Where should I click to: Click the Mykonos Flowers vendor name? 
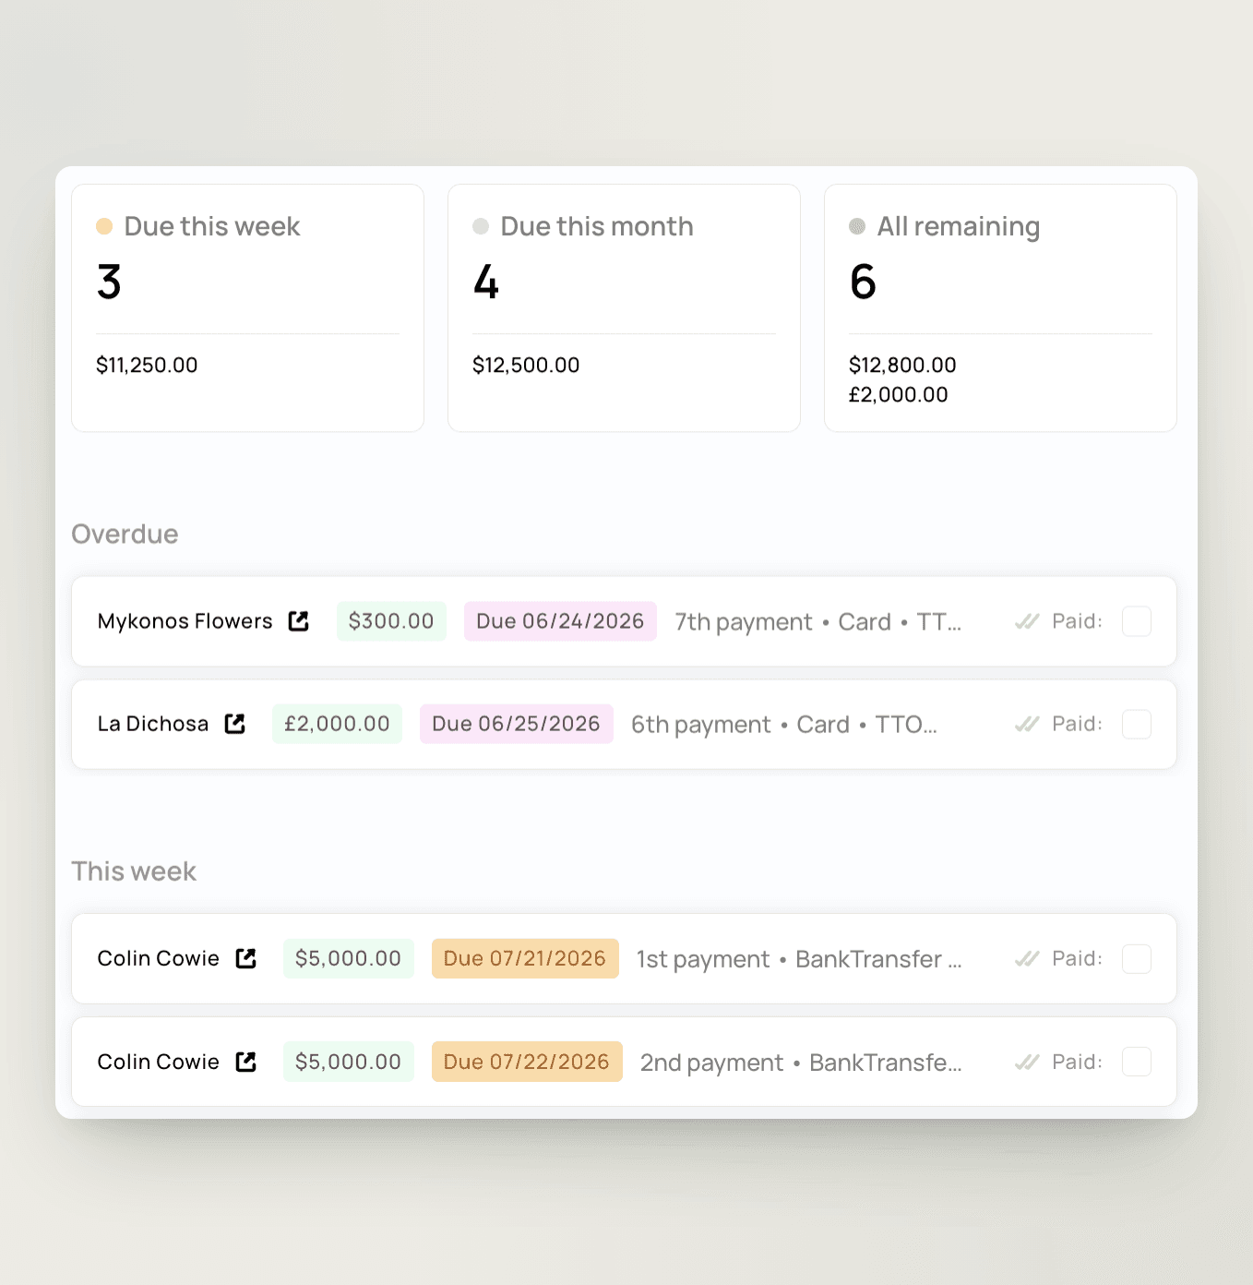point(185,621)
